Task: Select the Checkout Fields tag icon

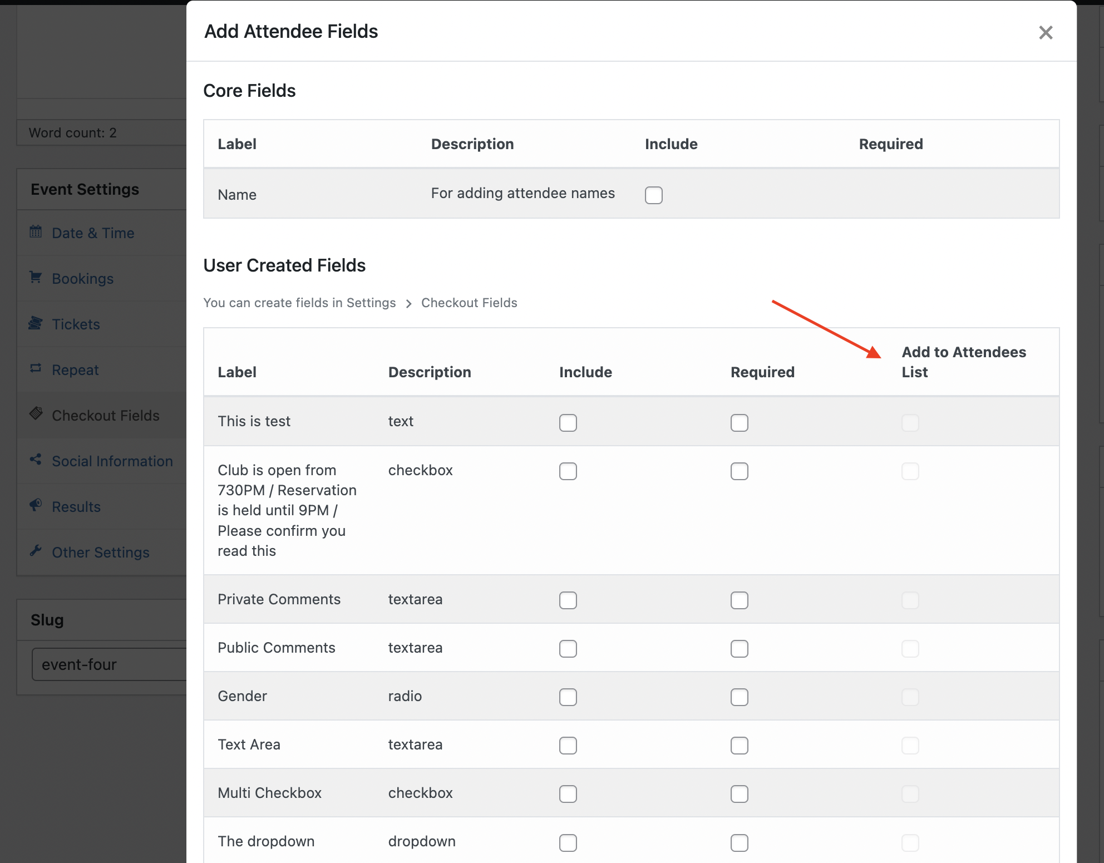Action: point(35,415)
